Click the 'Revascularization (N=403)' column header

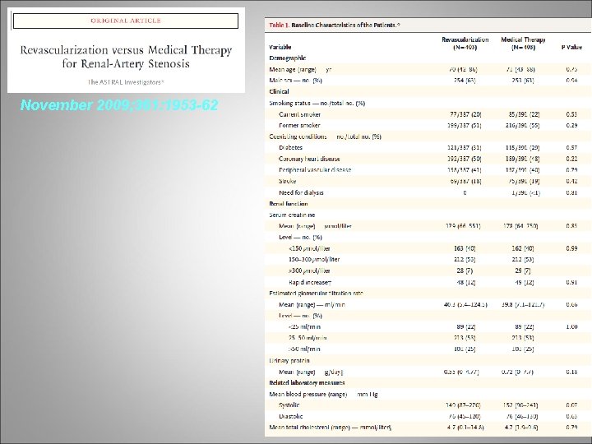465,44
